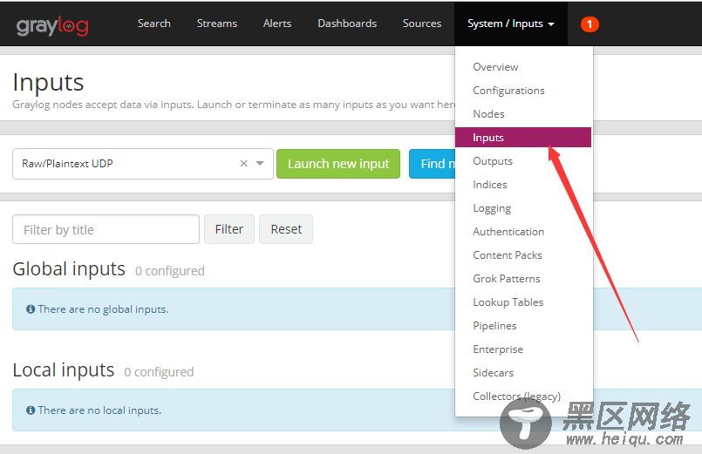This screenshot has height=454, width=702.
Task: Open the notification badge showing 1
Action: (590, 24)
